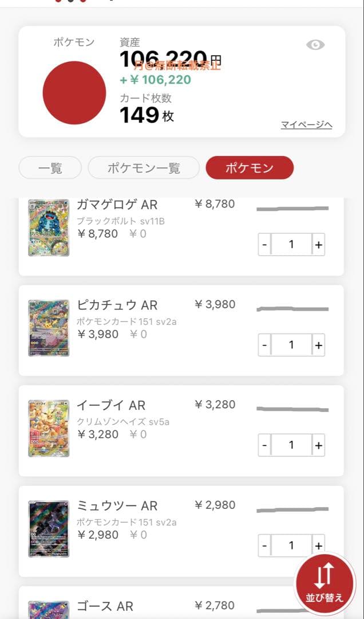Open the マイページへ link
The height and width of the screenshot is (619, 364).
click(x=305, y=125)
